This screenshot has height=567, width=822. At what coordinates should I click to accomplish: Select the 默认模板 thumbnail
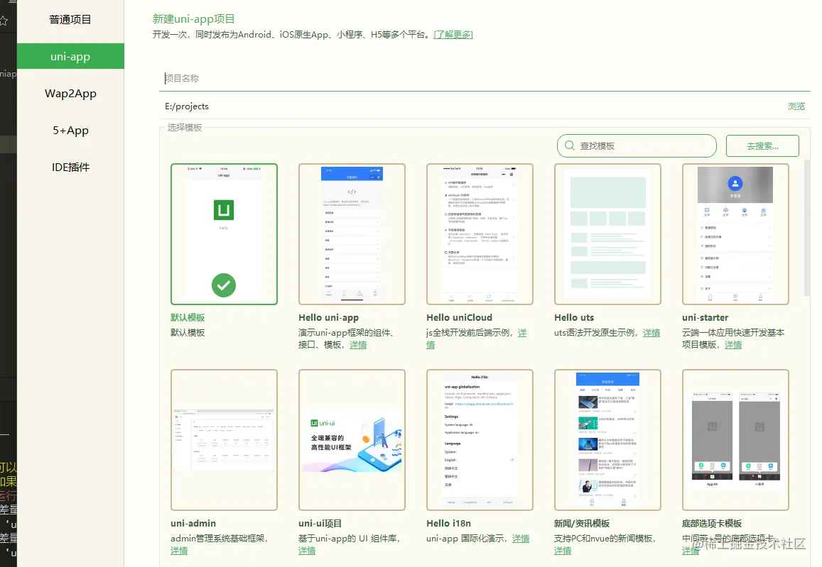(224, 234)
